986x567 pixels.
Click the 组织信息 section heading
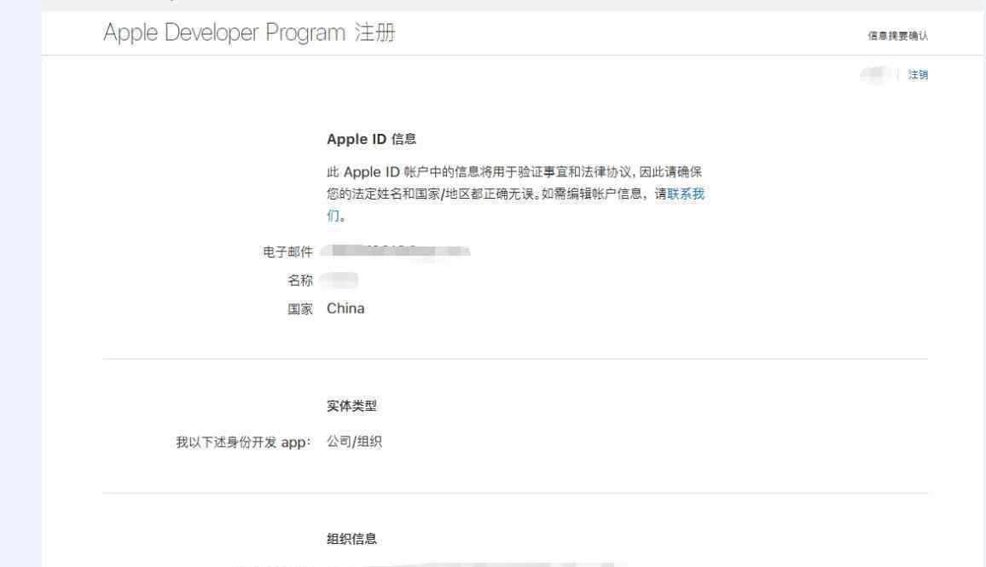pos(351,539)
